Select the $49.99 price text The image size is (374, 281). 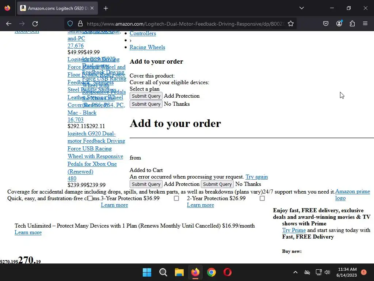click(x=84, y=52)
